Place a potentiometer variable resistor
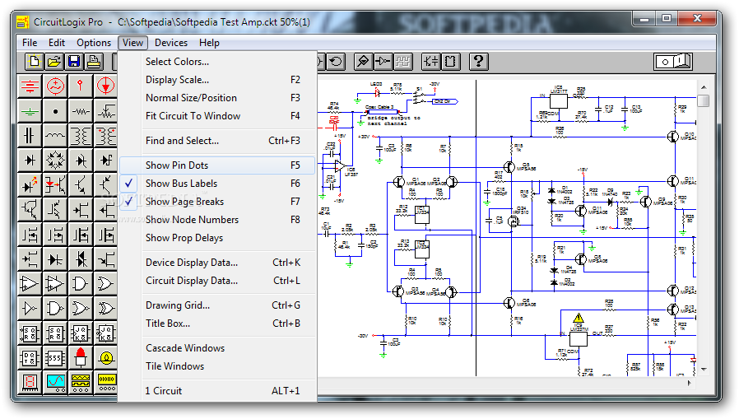 105,111
